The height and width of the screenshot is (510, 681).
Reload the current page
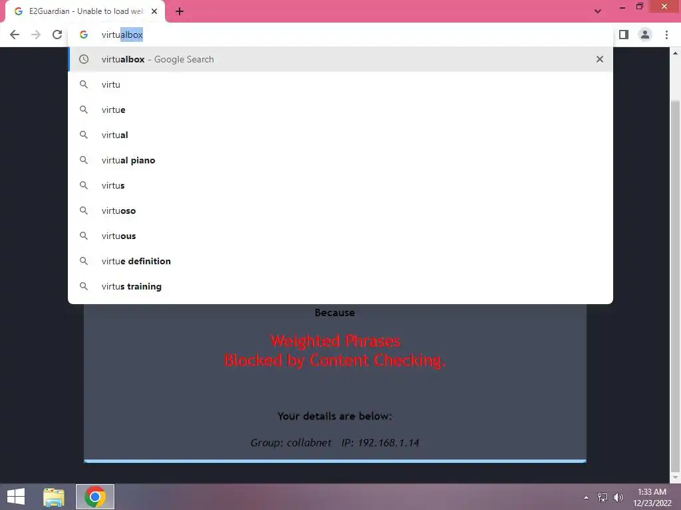[x=57, y=35]
